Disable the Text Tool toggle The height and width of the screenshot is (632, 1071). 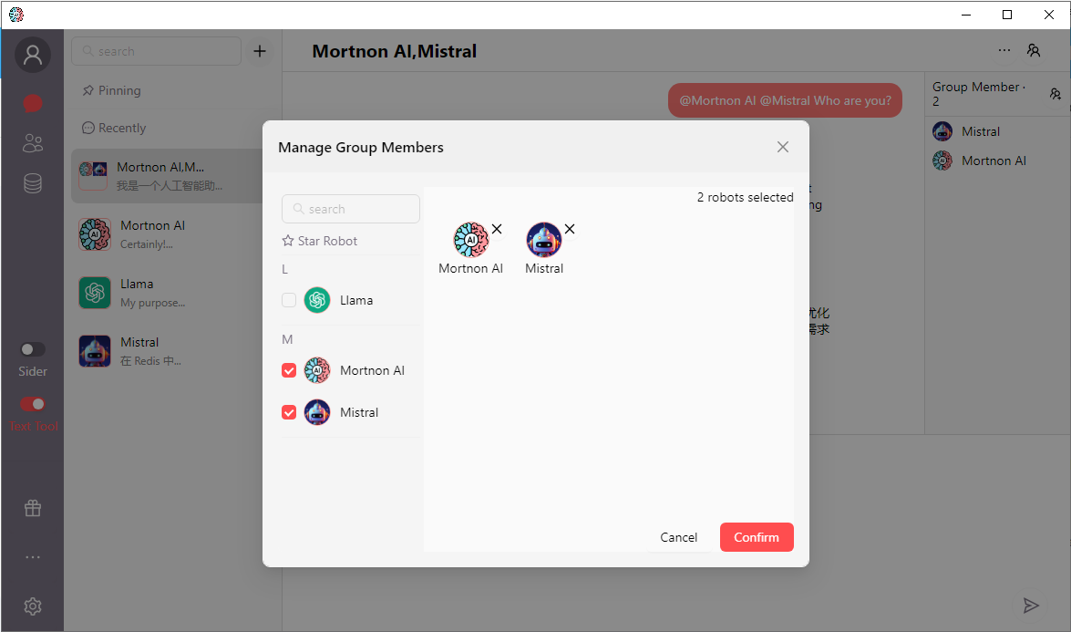point(33,404)
